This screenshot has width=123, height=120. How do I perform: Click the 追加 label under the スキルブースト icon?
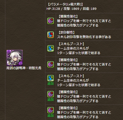click(50, 83)
